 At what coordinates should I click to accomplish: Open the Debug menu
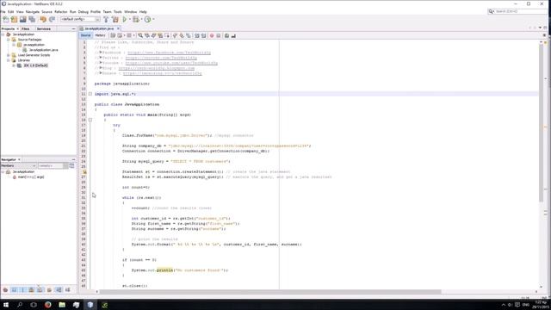(x=84, y=11)
